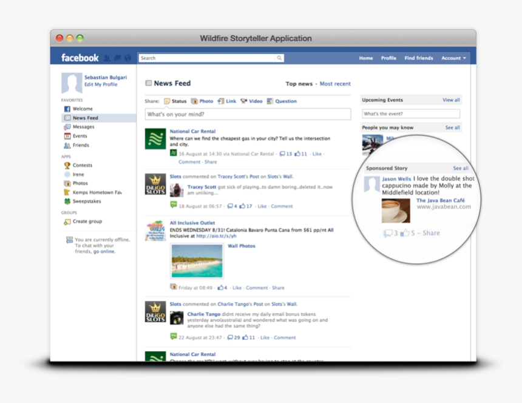The width and height of the screenshot is (522, 403).
Task: Click Charlie Tango's small avatar
Action: (177, 318)
